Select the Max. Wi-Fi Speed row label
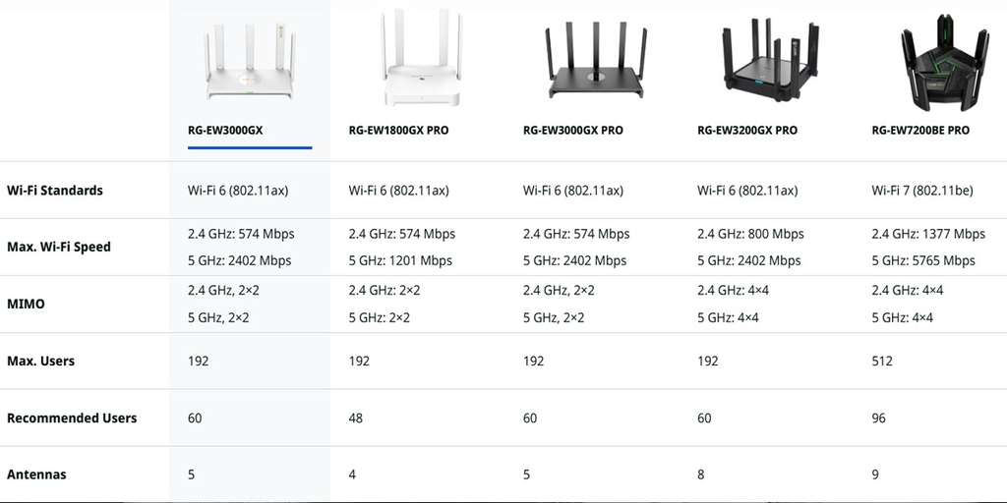The image size is (1007, 503). coord(59,247)
